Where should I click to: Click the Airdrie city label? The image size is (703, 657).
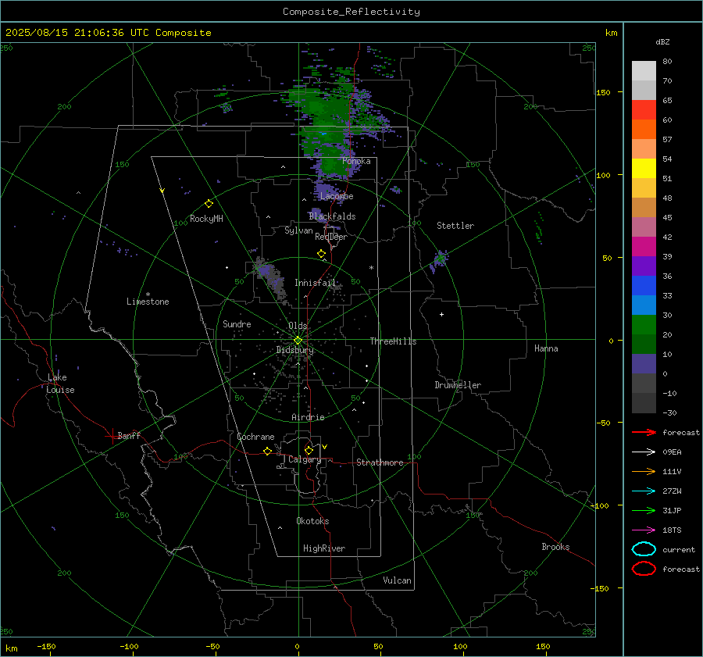(308, 417)
